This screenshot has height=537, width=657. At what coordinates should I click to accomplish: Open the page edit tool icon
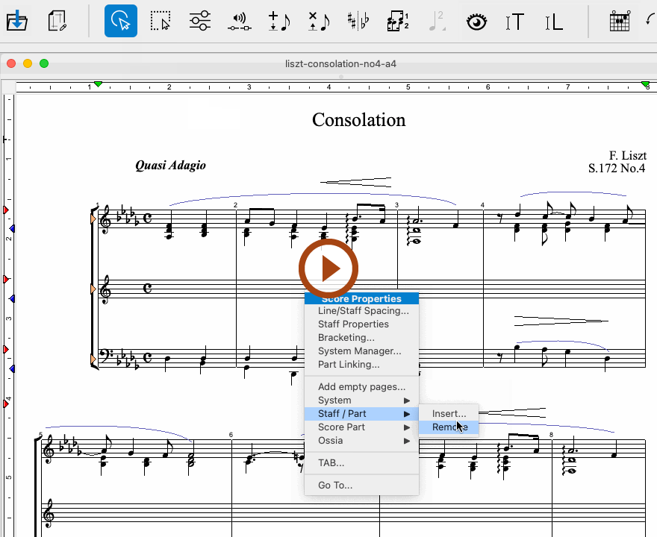point(57,21)
